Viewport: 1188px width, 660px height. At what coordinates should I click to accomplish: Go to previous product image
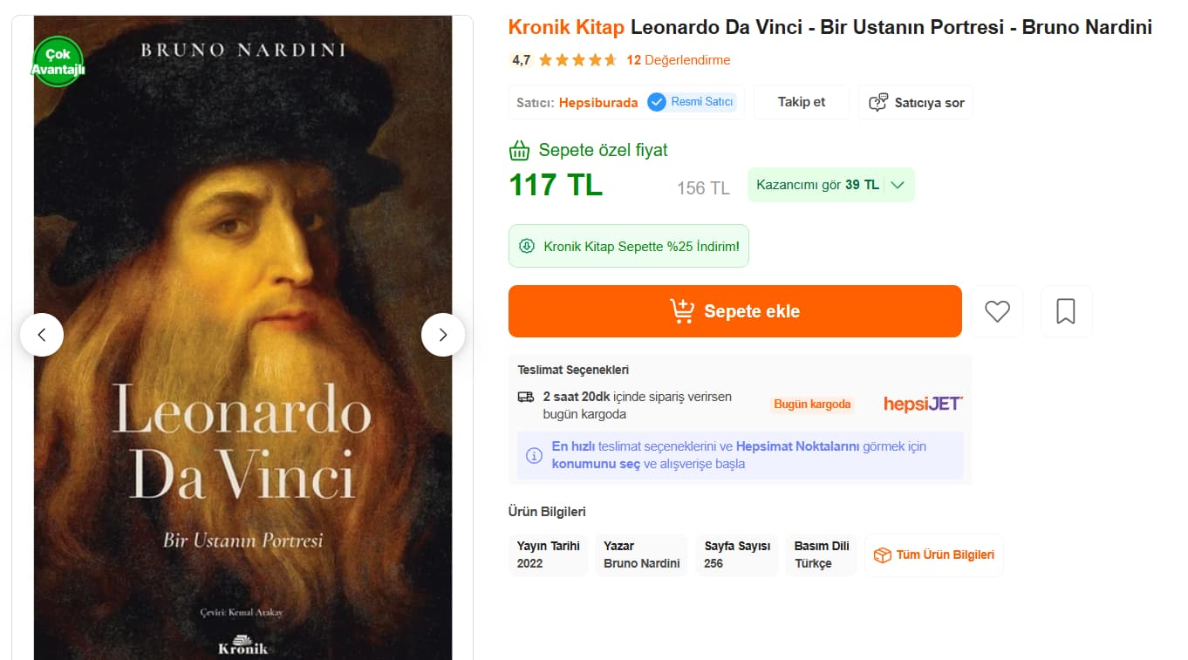[x=42, y=335]
